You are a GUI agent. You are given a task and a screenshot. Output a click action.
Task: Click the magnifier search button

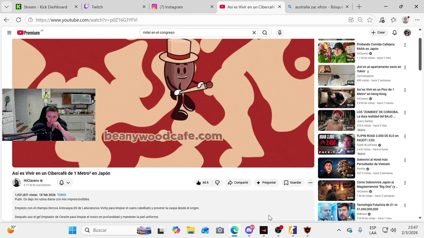click(265, 32)
